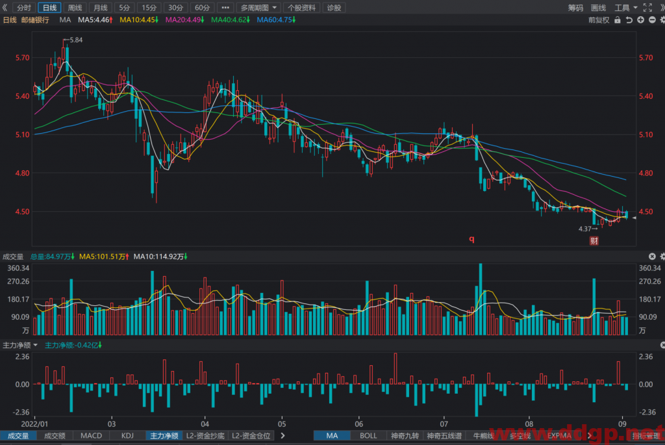Zoom in the chart with plus icon
The image size is (665, 445).
click(x=640, y=20)
